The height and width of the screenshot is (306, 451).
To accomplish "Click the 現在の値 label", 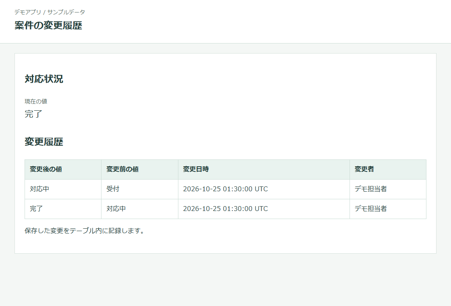I will (36, 101).
